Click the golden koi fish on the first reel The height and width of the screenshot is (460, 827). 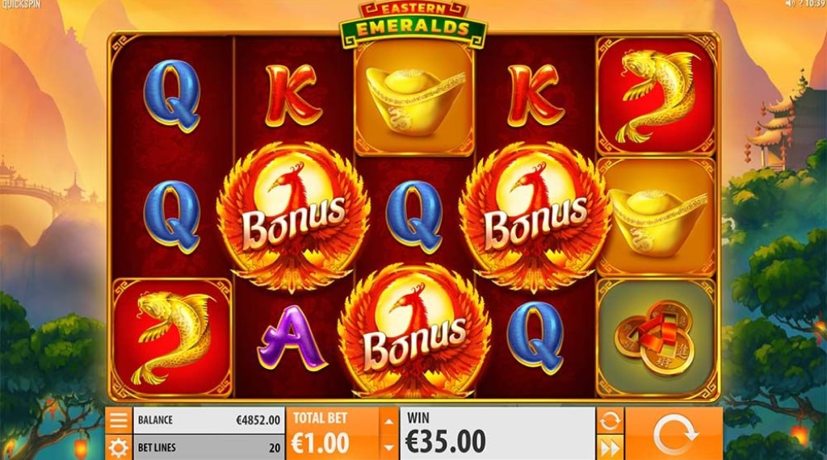click(x=172, y=337)
